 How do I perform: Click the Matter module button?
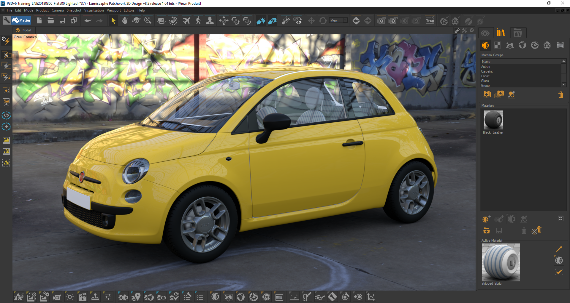22,20
